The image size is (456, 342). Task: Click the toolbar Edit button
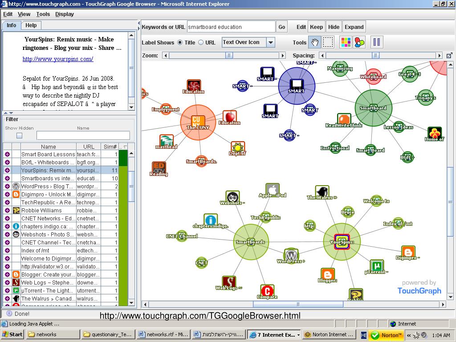click(x=301, y=27)
